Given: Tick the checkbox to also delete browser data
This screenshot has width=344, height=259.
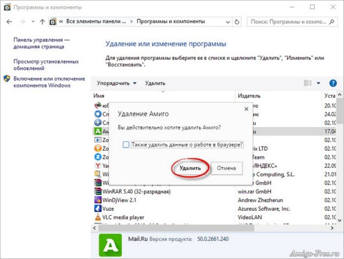Looking at the screenshot, I should pyautogui.click(x=126, y=145).
